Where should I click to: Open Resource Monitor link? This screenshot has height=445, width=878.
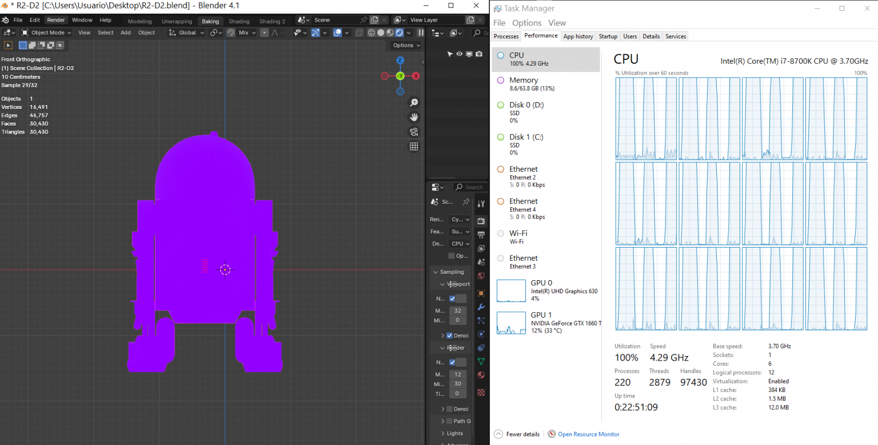588,434
